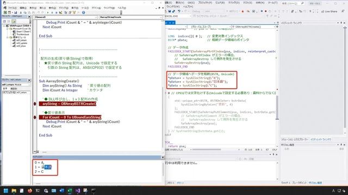Collapse the VBAProject tree node
The image size is (348, 195).
[4, 26]
